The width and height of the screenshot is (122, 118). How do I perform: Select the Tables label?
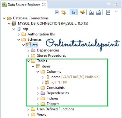(x=42, y=61)
